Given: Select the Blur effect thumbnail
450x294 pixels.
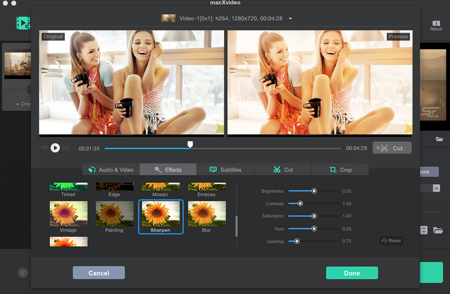Looking at the screenshot, I should click(x=206, y=213).
